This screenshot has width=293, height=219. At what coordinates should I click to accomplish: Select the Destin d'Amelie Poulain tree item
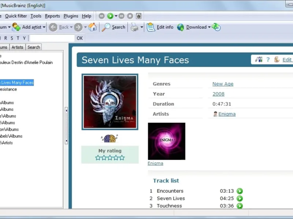[26, 62]
